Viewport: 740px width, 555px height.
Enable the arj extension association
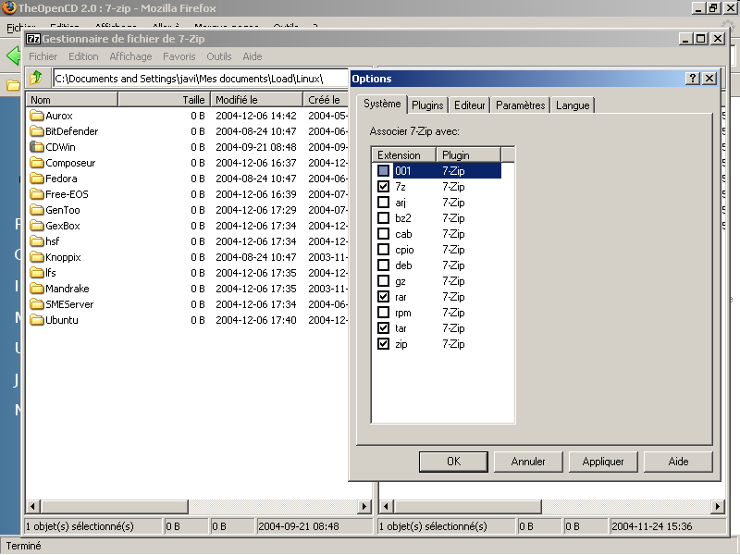383,202
